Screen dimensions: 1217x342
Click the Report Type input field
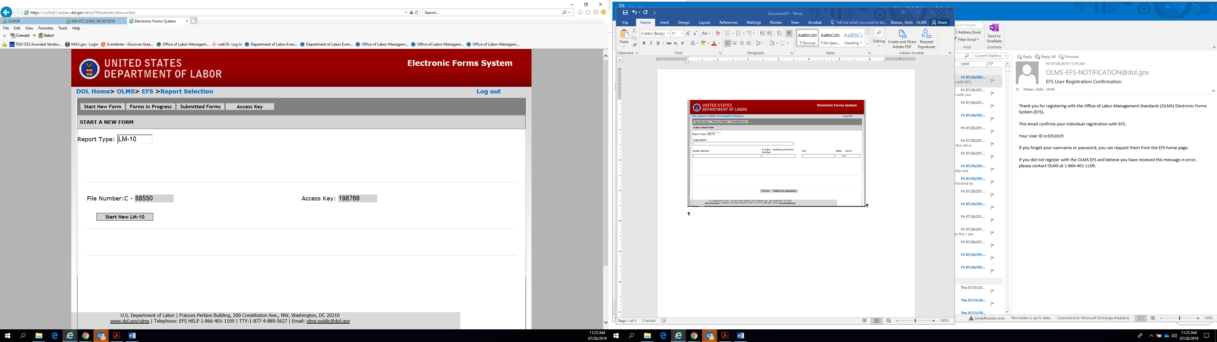135,139
